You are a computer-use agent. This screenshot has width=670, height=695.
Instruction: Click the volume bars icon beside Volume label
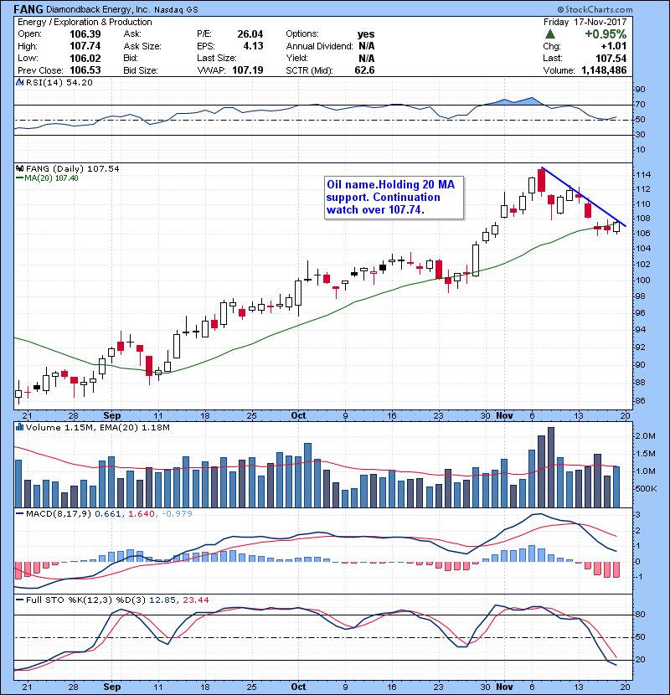tap(19, 427)
